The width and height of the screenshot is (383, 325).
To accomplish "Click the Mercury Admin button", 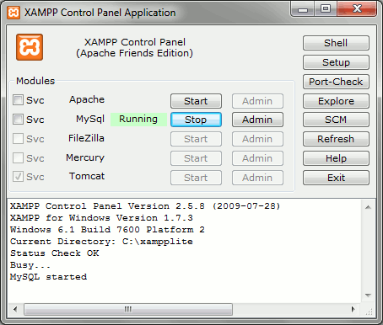I will [257, 158].
